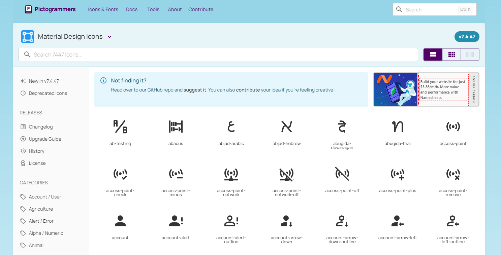Screen dimensions: 501x255
Task: Select the account icon
Action: (x=120, y=221)
